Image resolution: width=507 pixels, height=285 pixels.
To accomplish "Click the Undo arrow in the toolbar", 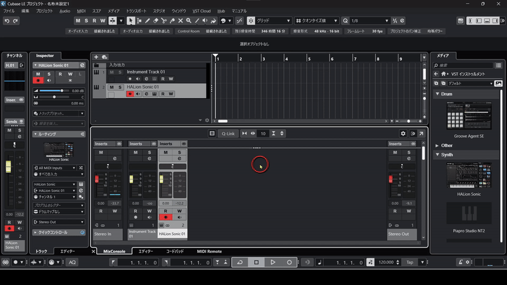I will pyautogui.click(x=7, y=21).
